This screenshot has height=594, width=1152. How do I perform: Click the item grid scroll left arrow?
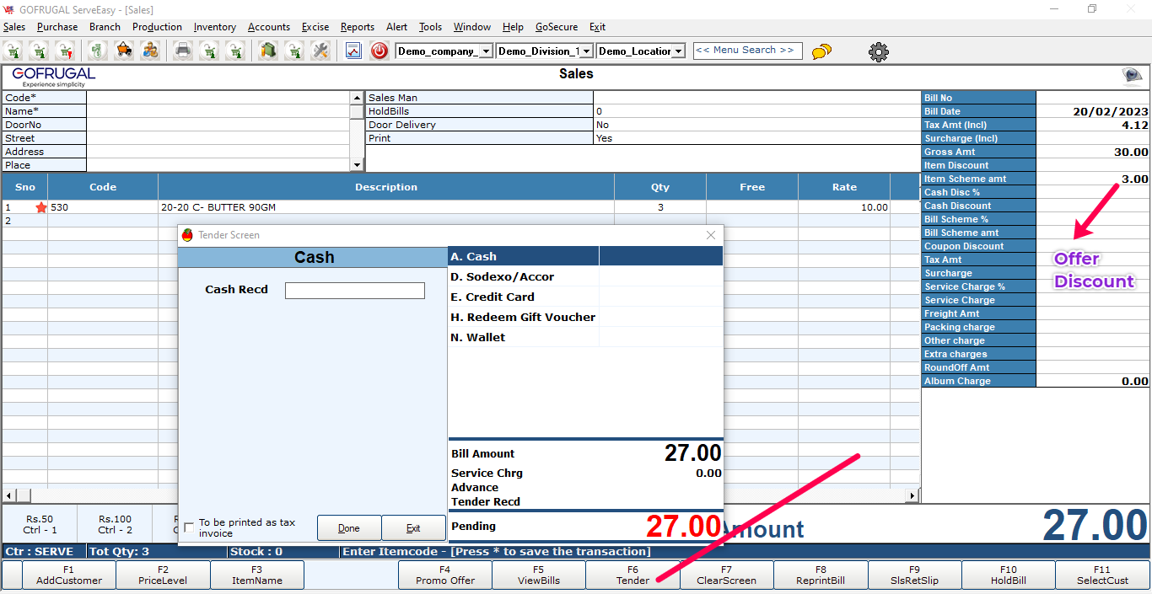9,495
